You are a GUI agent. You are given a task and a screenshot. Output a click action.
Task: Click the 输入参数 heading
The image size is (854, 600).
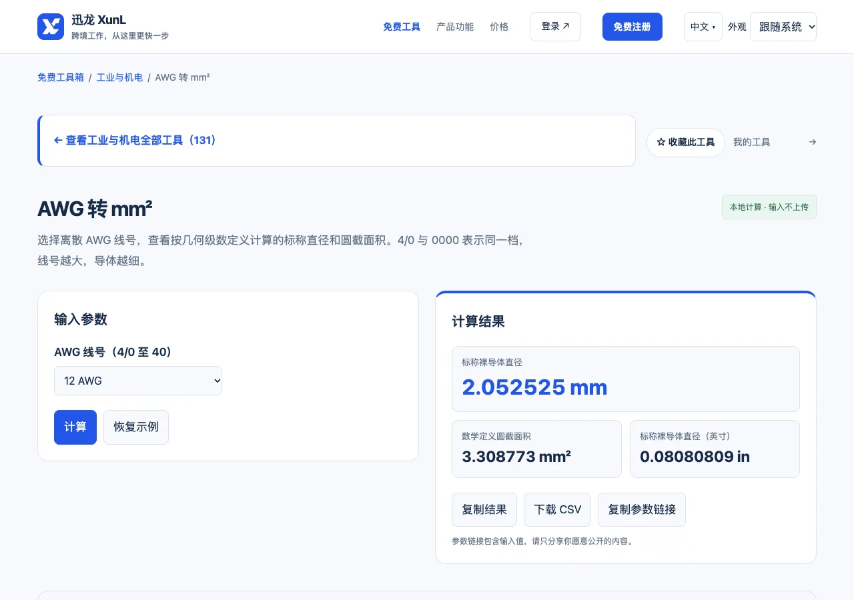click(x=81, y=319)
